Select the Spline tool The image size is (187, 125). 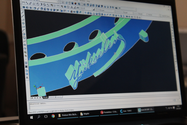coord(24,41)
